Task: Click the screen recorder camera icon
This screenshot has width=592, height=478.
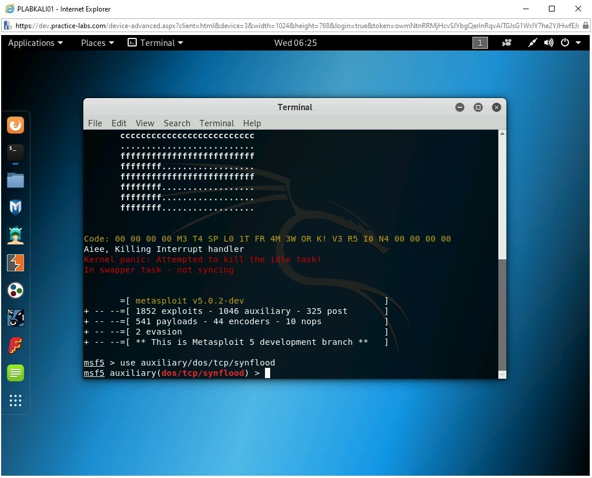Action: (507, 43)
